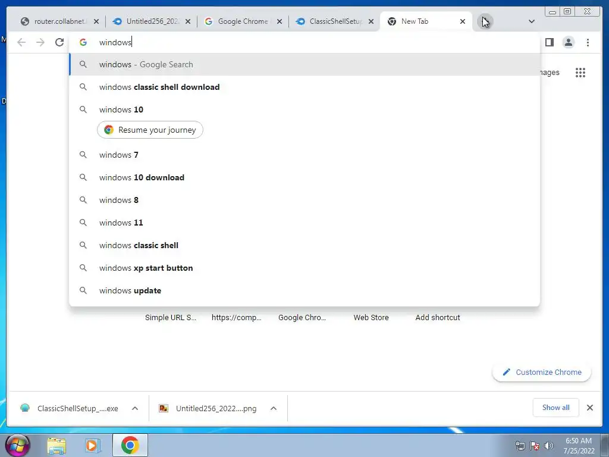Viewport: 609px width, 457px height.
Task: Select the 'windows update' suggestion
Action: point(304,290)
